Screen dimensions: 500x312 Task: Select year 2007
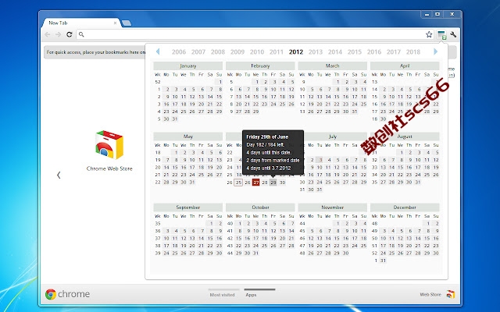pyautogui.click(x=198, y=52)
